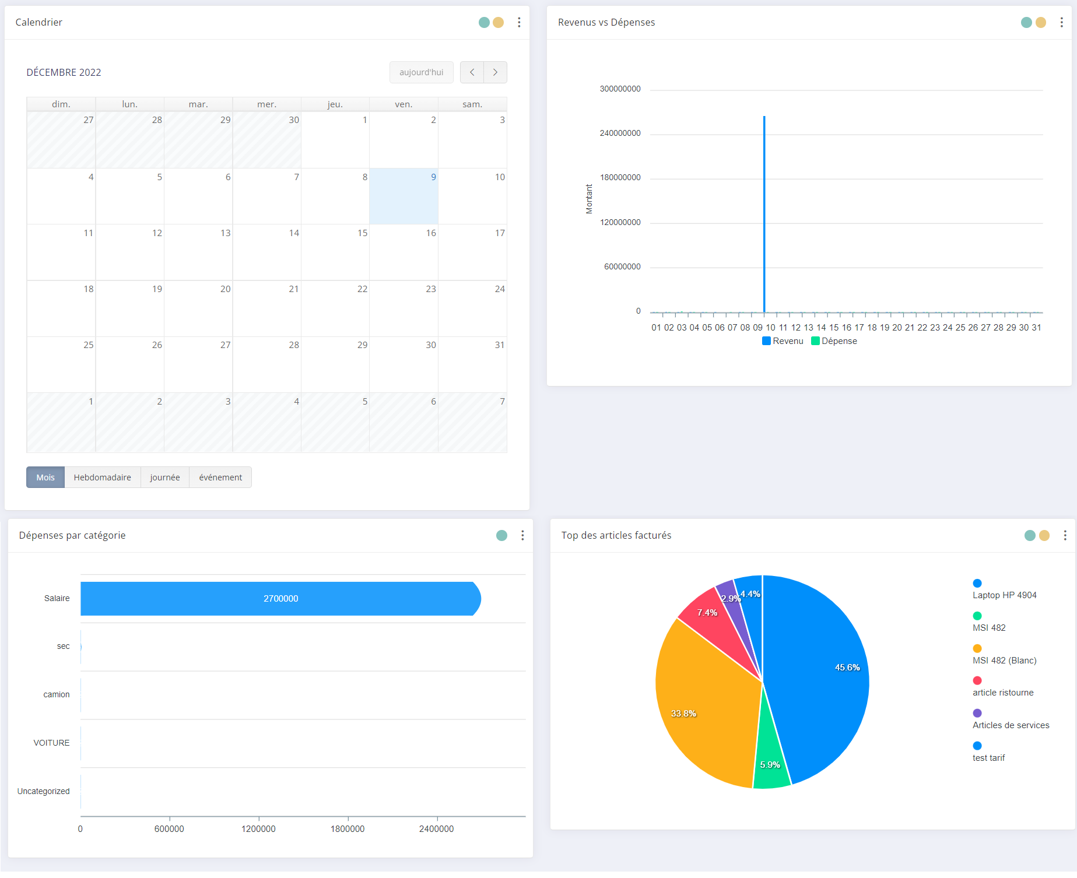Open Calendrier panel three-dot menu

519,23
